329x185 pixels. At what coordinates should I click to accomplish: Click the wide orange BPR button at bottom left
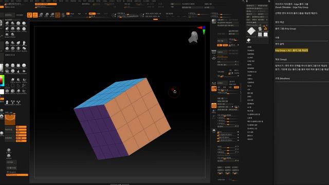point(17,175)
